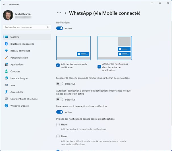Go to Windows Update page
Screen dimensions: 172x151
27,106
